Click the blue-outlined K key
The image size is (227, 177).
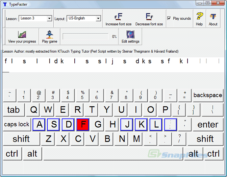pos(141,124)
